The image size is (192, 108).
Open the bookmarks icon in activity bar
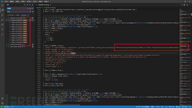[2, 34]
